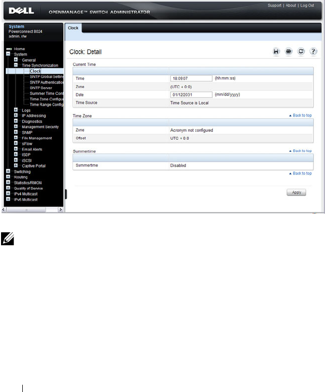
Task: Expand the ISDP tree node
Action: pos(16,154)
